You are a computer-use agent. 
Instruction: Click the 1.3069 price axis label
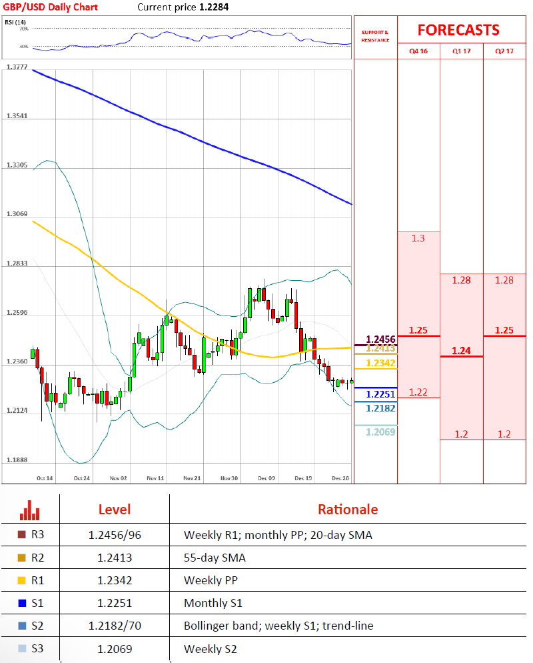(17, 214)
